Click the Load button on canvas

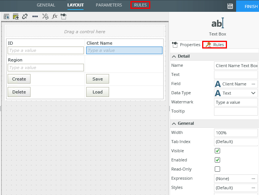pyautogui.click(x=98, y=92)
